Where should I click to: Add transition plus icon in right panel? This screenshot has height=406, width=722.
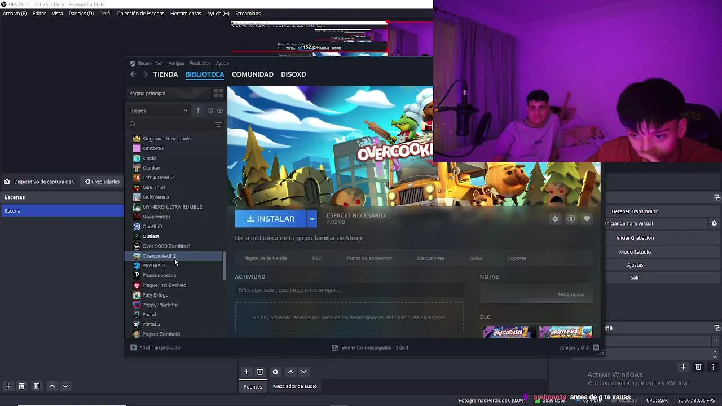(x=683, y=367)
